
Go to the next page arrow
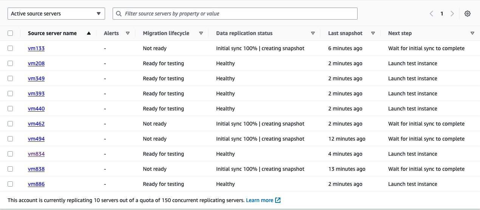[452, 14]
